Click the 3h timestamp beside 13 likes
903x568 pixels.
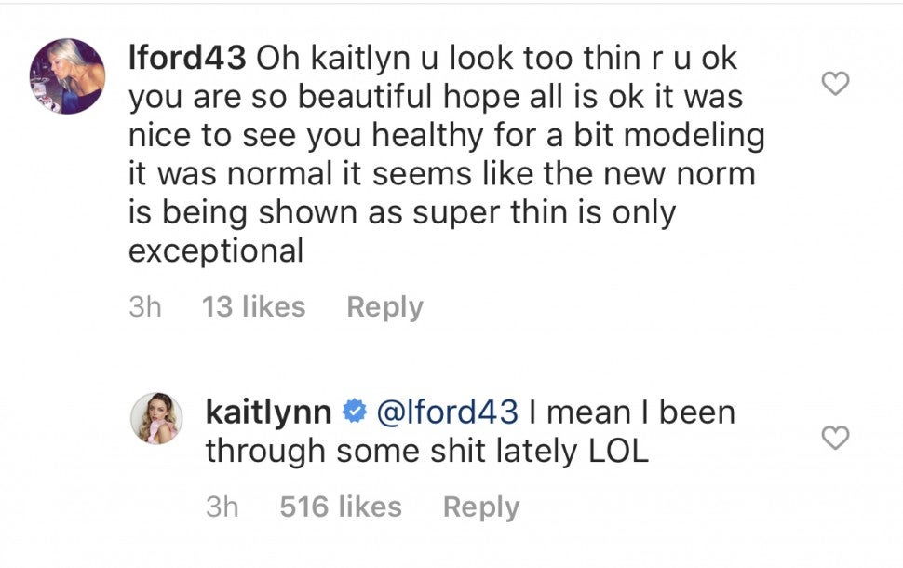pos(144,306)
